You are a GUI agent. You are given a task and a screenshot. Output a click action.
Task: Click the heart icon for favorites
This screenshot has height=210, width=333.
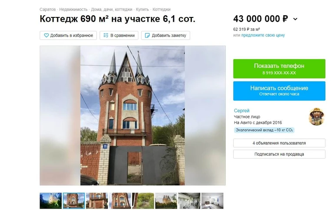point(46,36)
